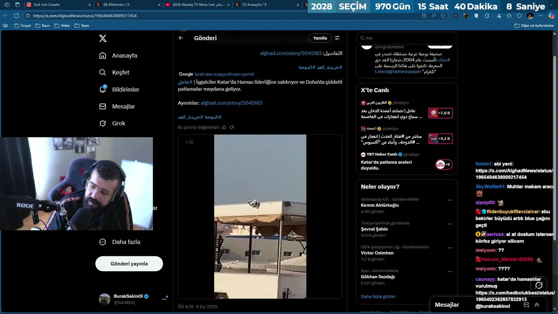The width and height of the screenshot is (558, 314).
Task: Play the embedded post video
Action: coord(260,217)
